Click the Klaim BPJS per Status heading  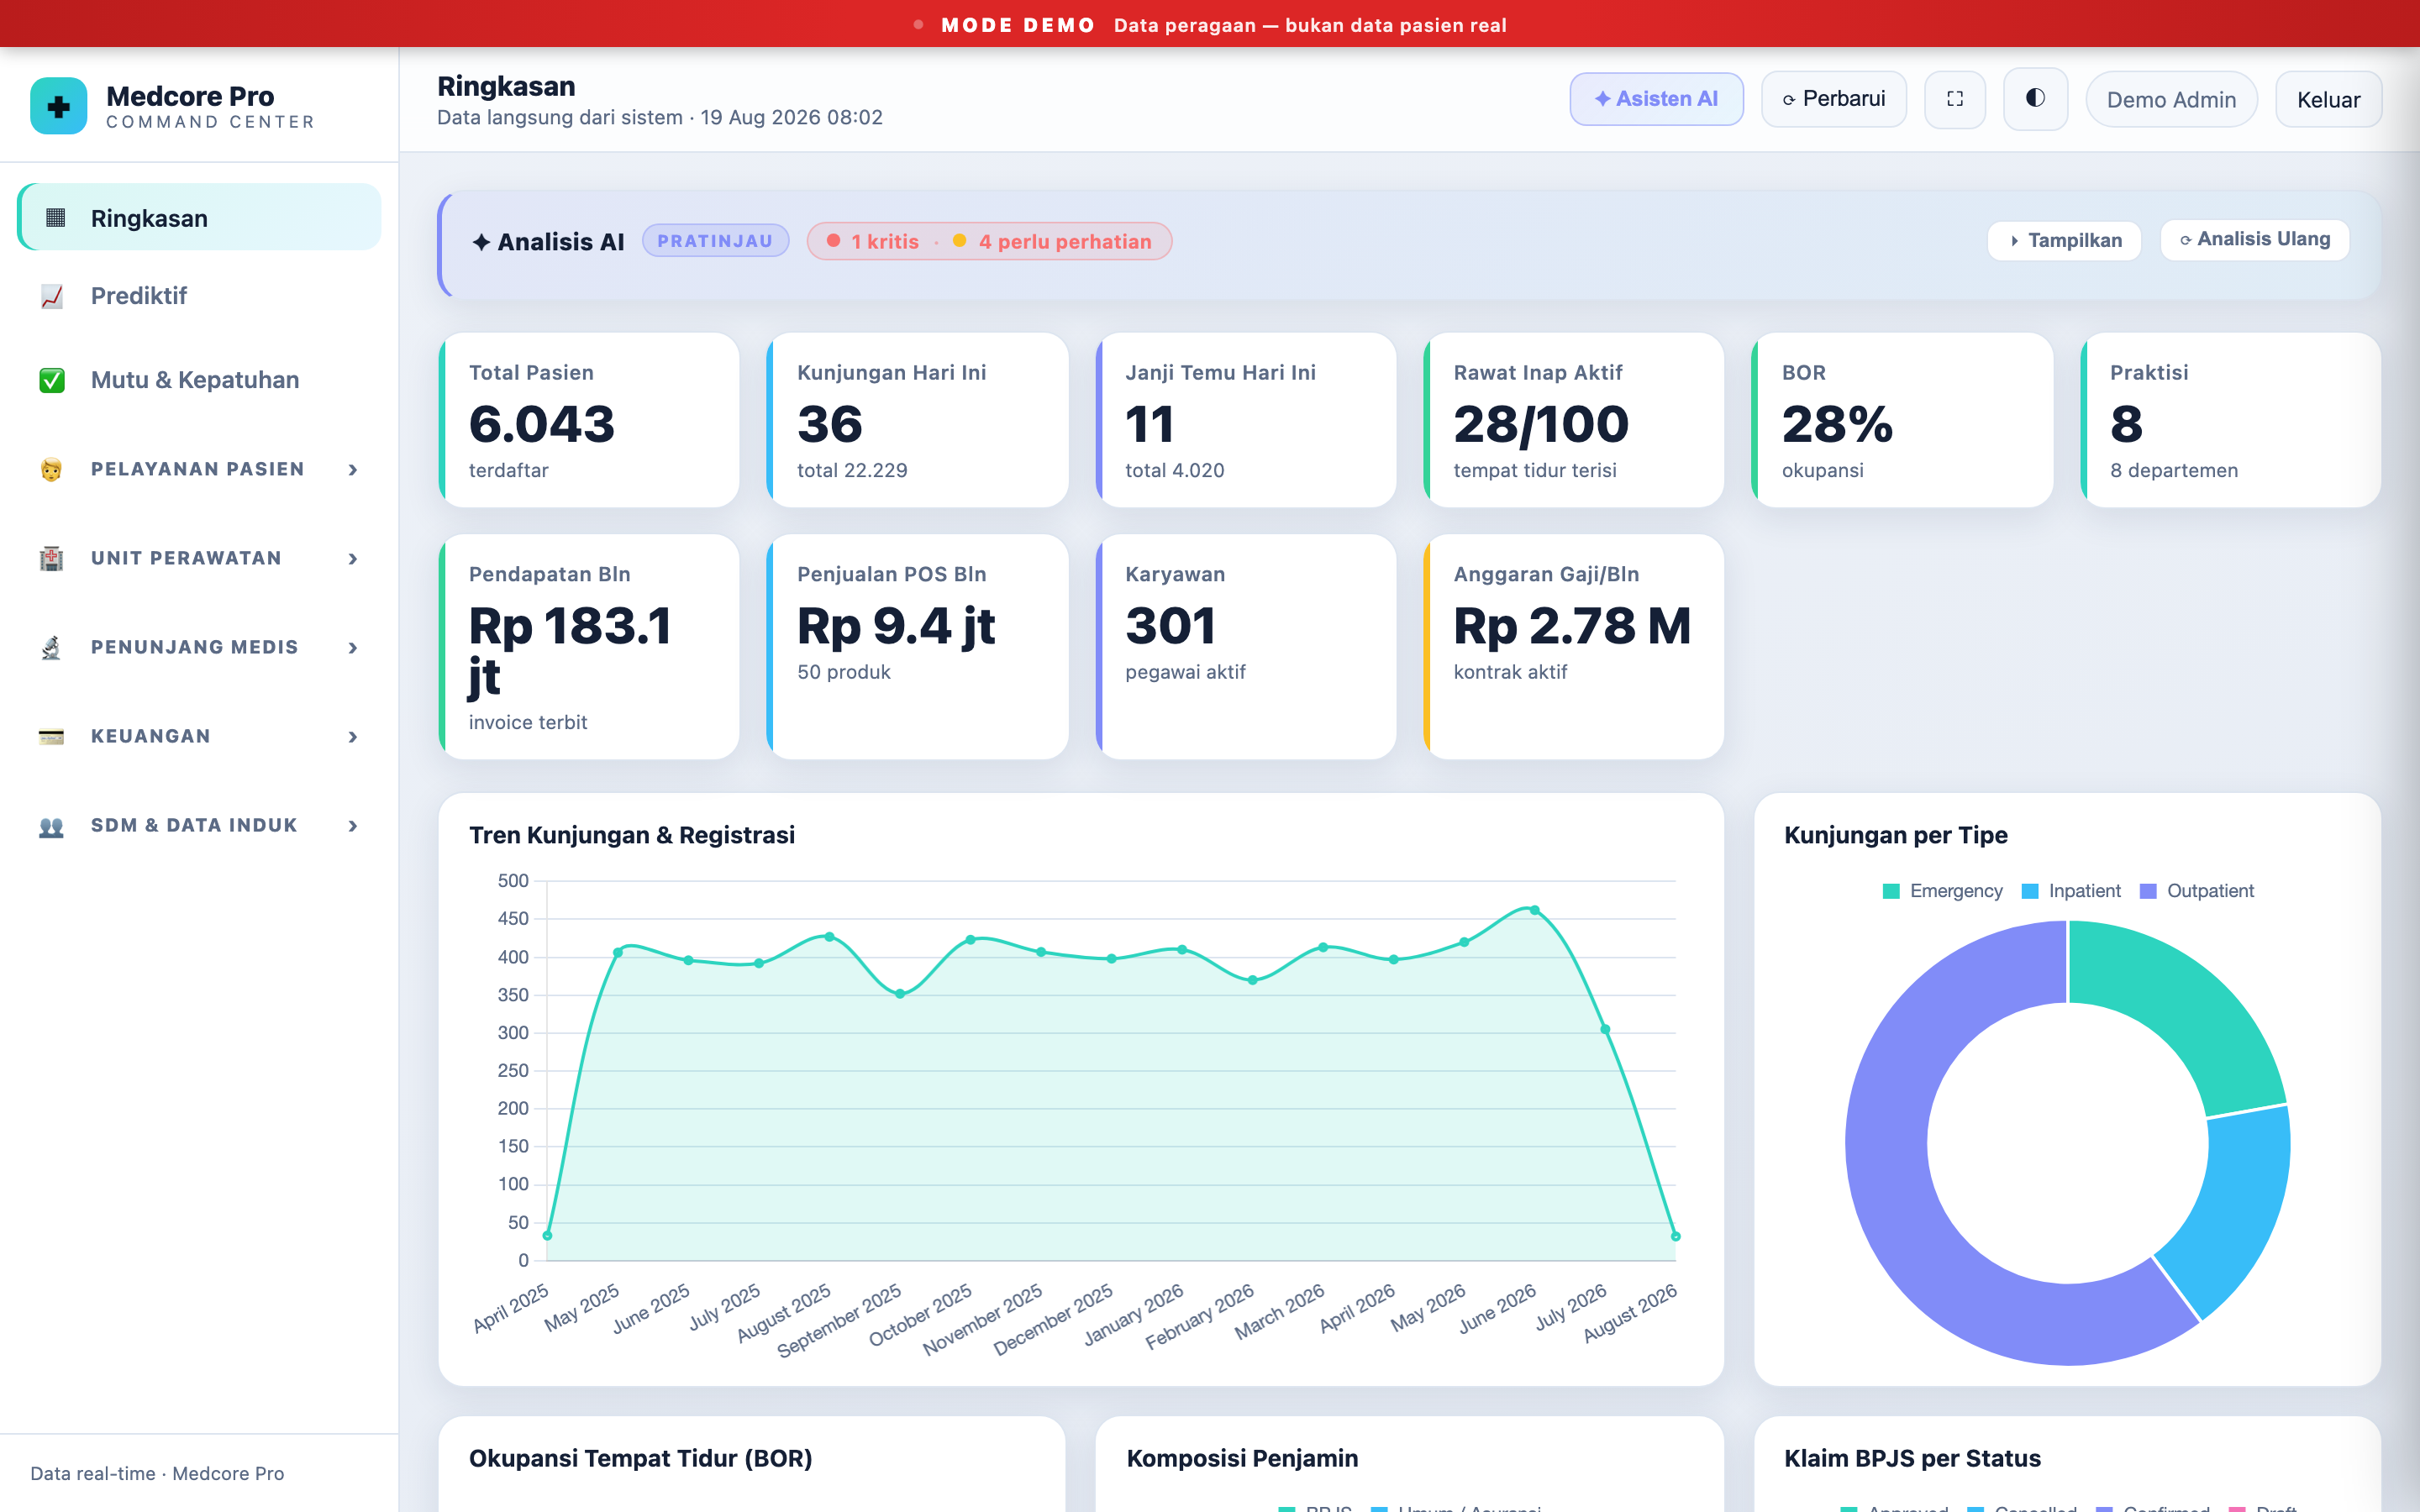pos(1912,1458)
